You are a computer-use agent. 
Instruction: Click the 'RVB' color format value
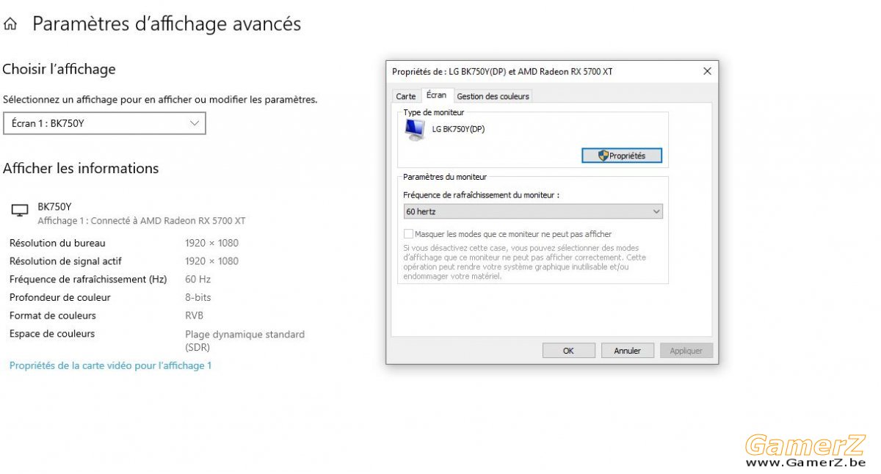click(x=194, y=316)
